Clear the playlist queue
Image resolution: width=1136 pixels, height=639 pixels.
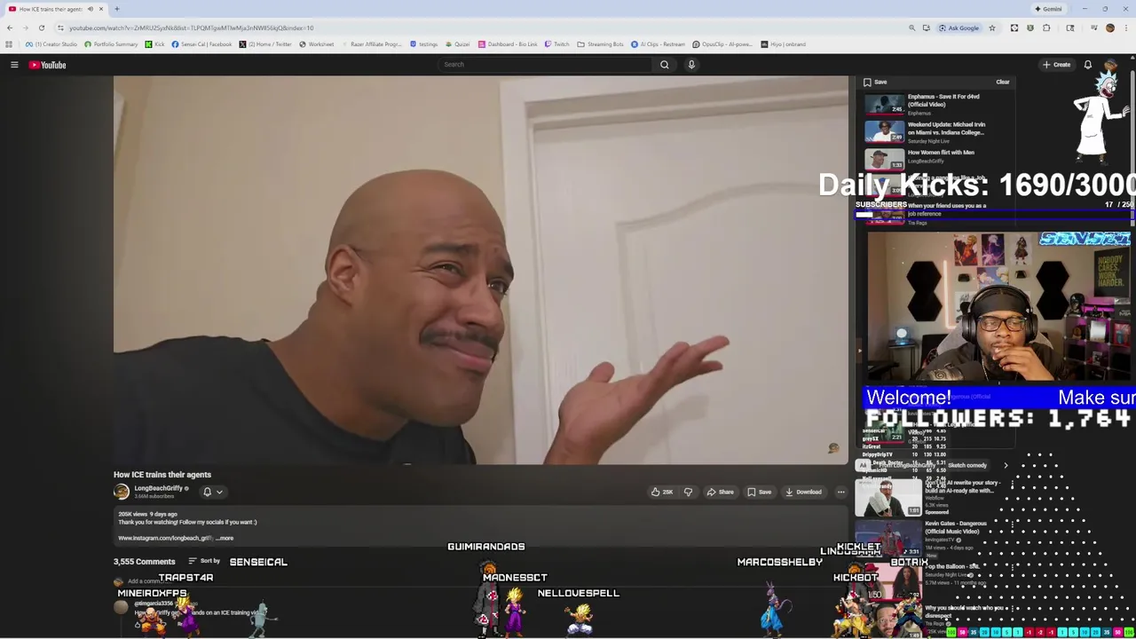[x=1002, y=82]
